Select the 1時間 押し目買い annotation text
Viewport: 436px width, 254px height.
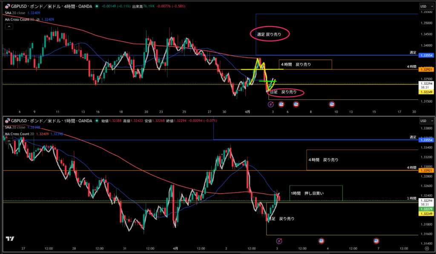pos(307,193)
